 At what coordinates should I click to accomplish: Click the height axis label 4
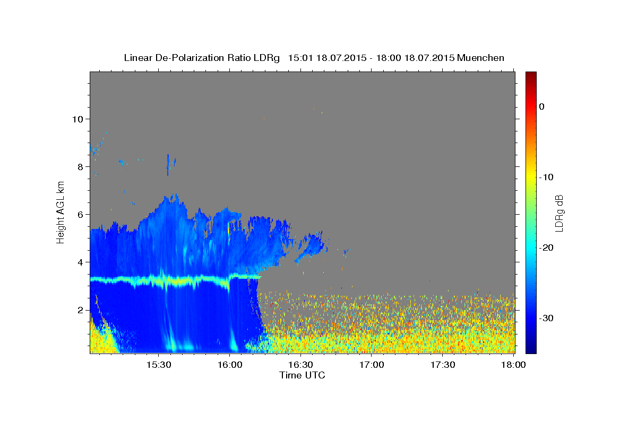[81, 262]
